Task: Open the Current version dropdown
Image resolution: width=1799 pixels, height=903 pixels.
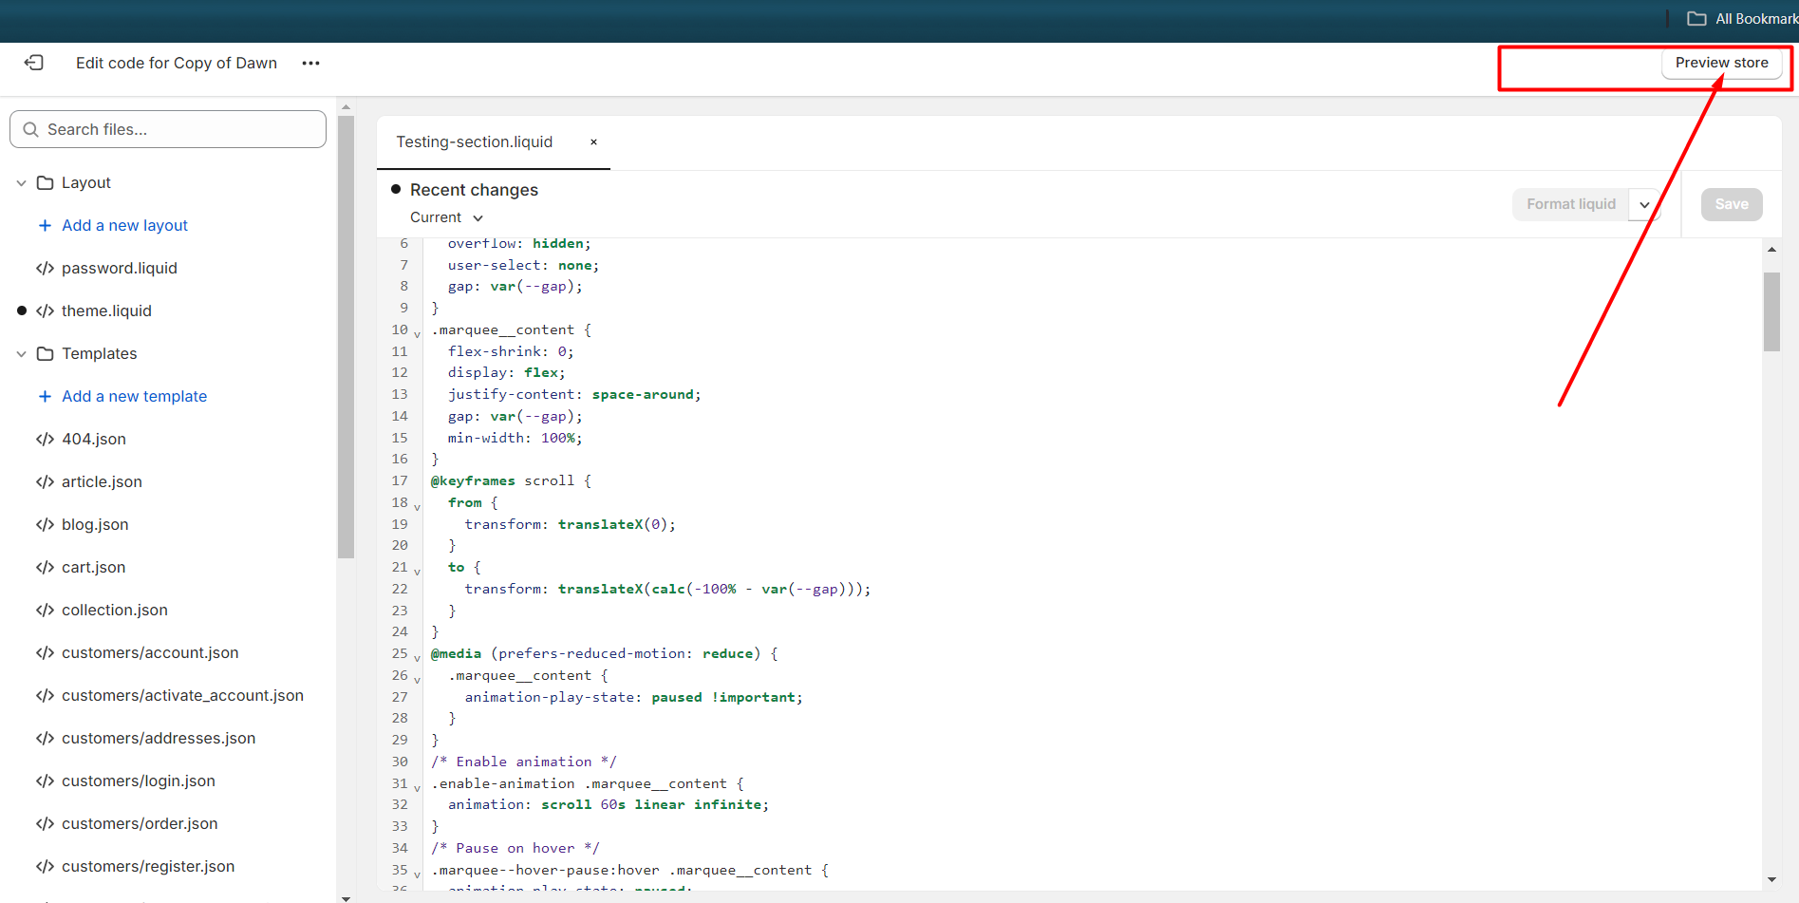Action: click(446, 217)
